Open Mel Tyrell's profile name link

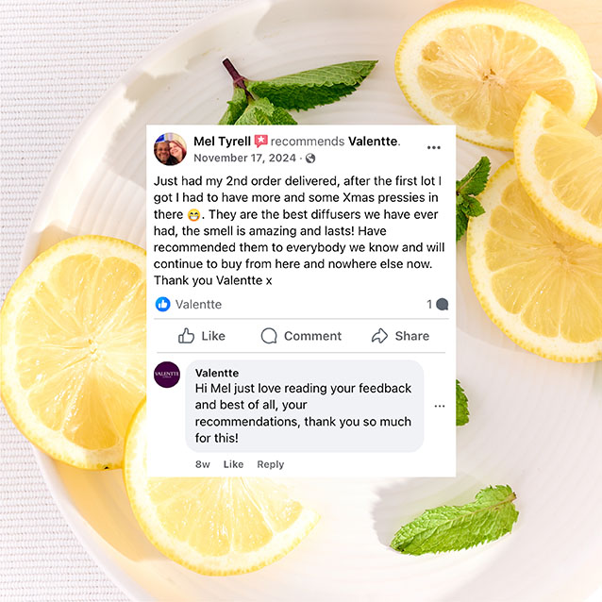point(222,142)
